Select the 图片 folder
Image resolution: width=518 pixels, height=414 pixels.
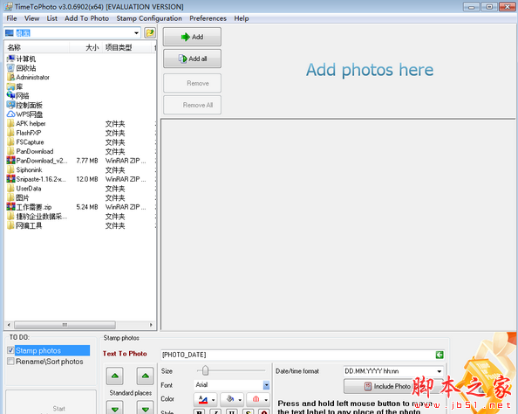click(x=18, y=198)
